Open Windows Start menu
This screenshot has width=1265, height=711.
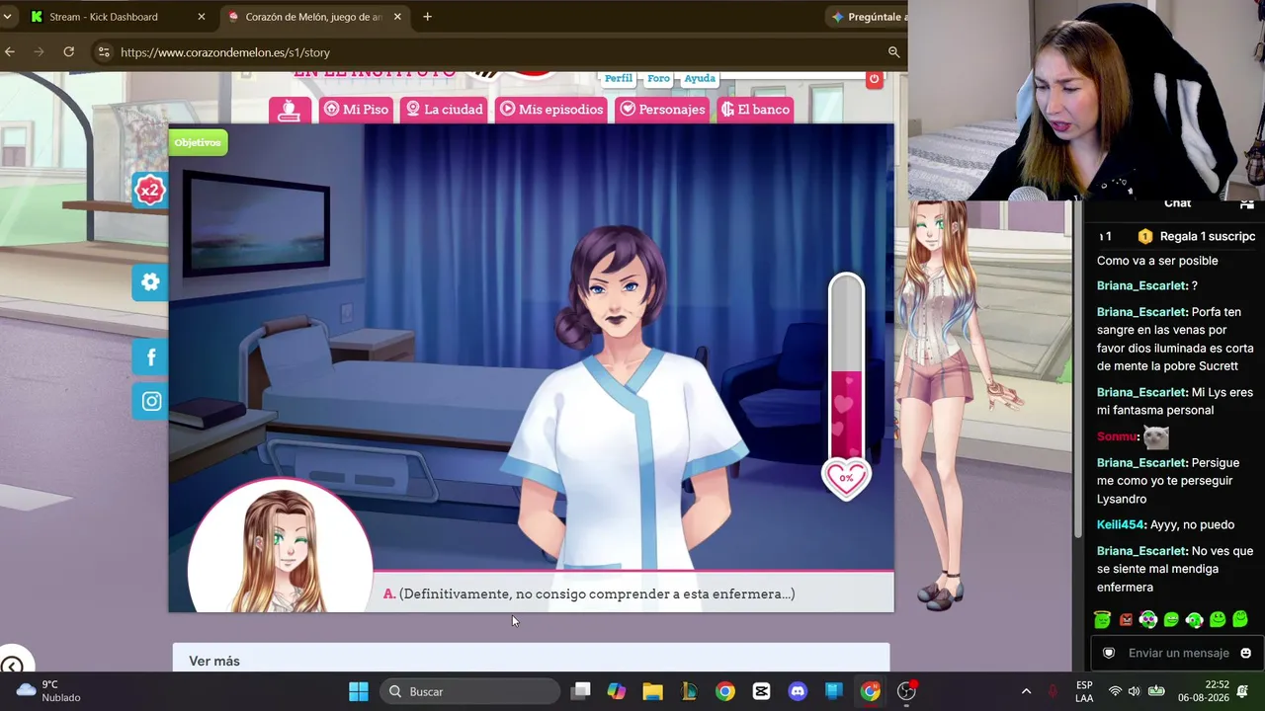coord(359,691)
